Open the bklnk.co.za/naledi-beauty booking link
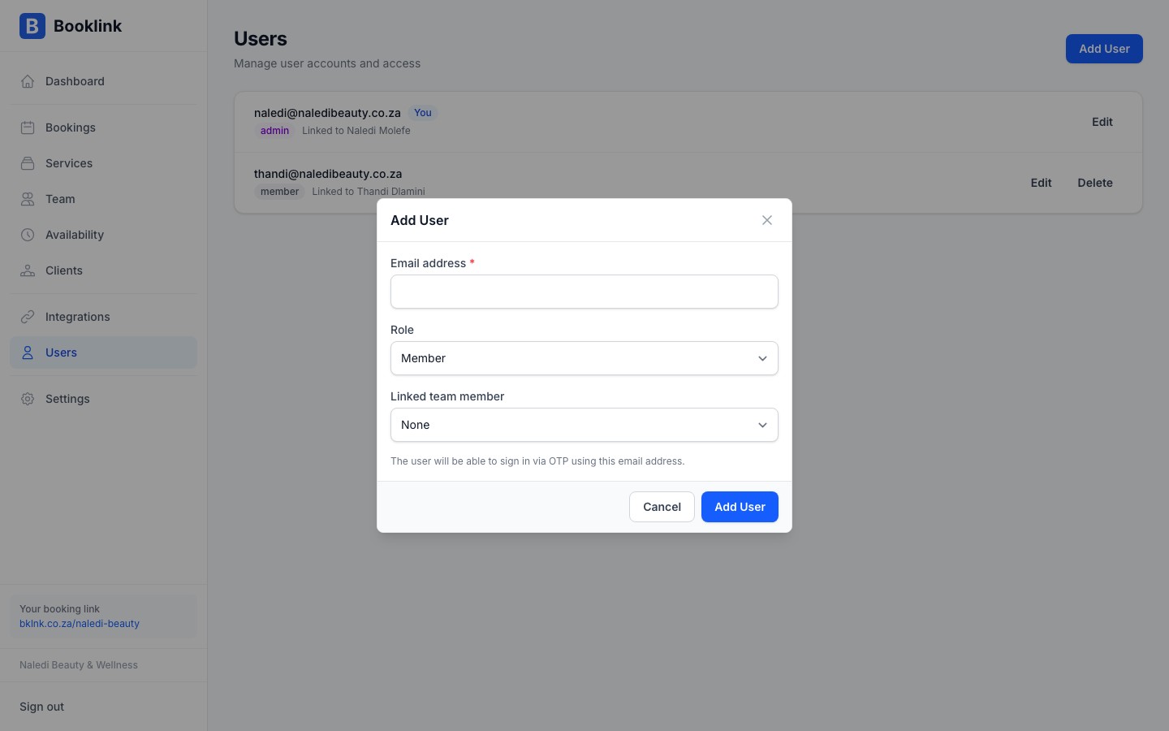The height and width of the screenshot is (731, 1169). click(x=80, y=624)
